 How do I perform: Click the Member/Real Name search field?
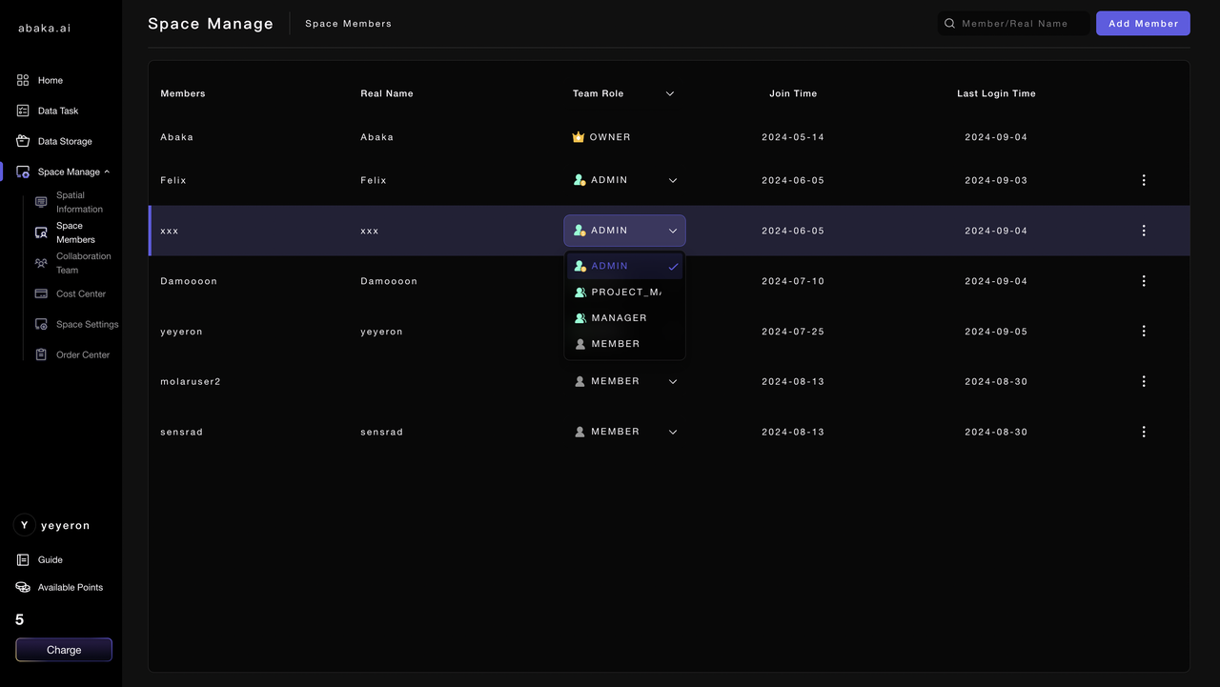1020,24
